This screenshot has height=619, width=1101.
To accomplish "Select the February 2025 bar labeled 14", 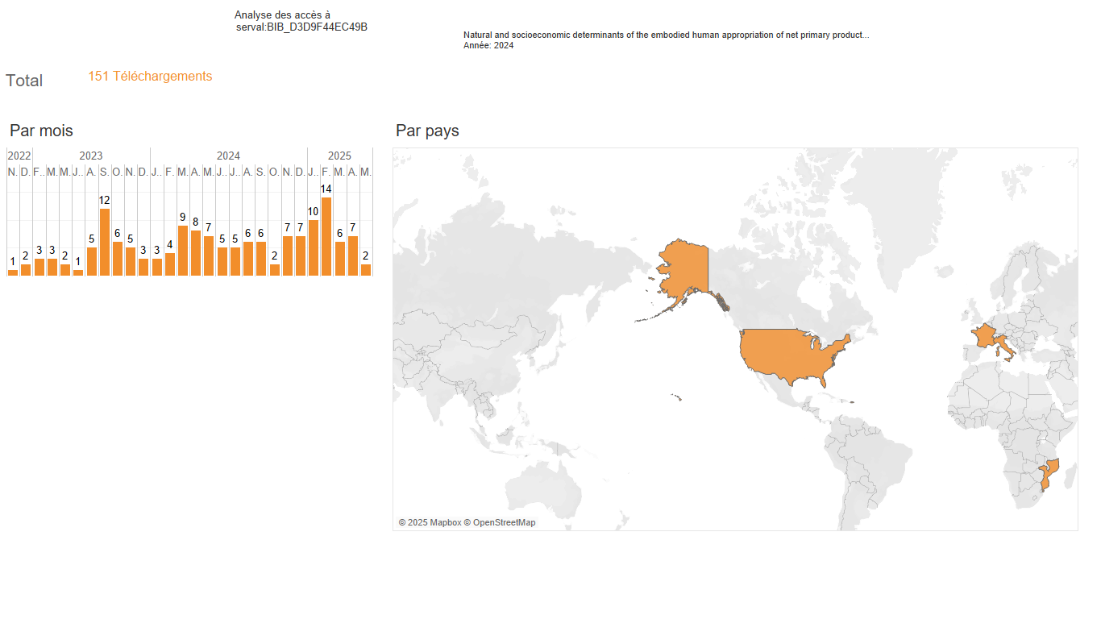I will [326, 236].
